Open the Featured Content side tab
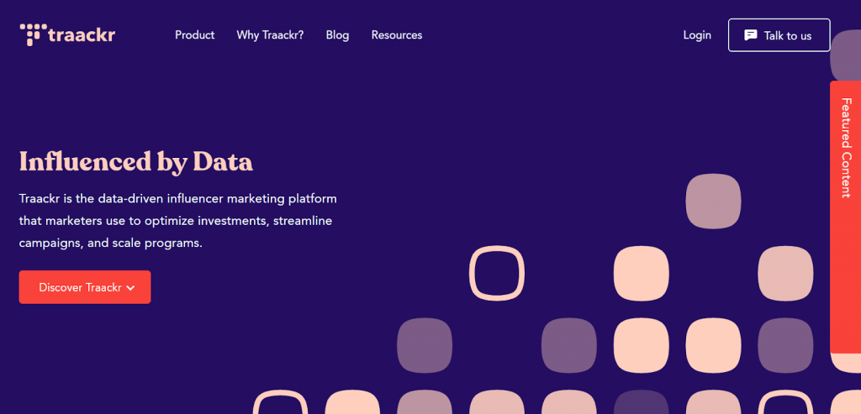This screenshot has width=861, height=414. (846, 217)
